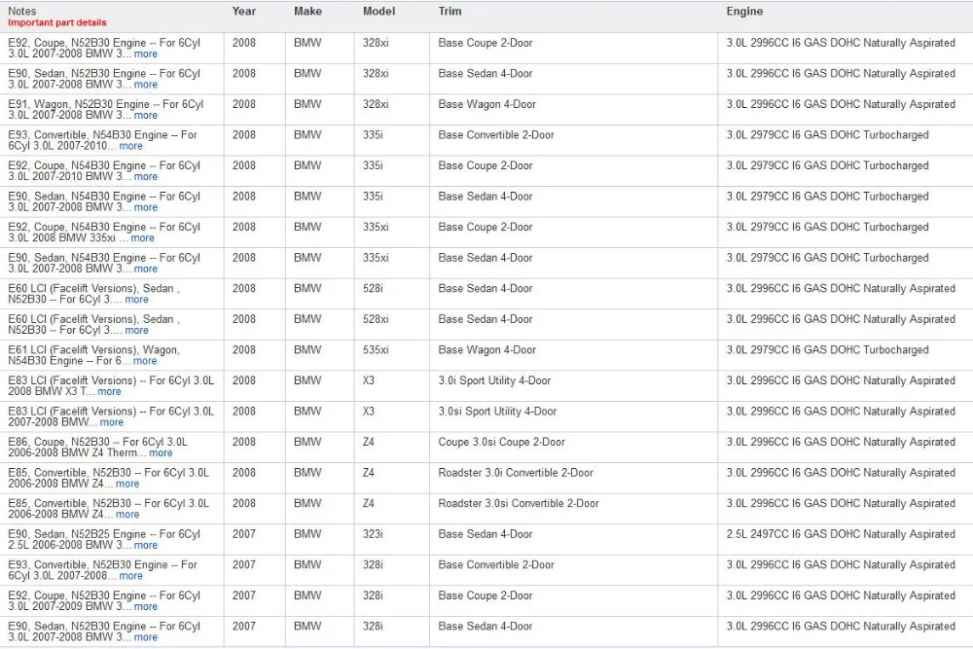The width and height of the screenshot is (973, 649).
Task: Click the '3.0si Sport Utility 4-Door' trim cell
Action: pyautogui.click(x=497, y=412)
